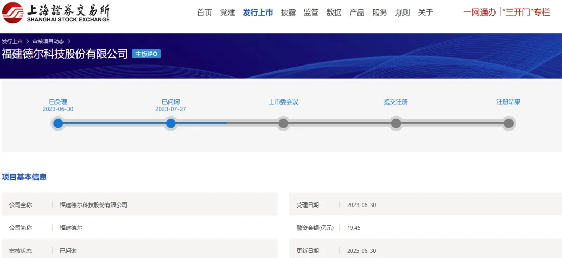
Task: Click the 公司全称 value 福建德尔科技股份有限公司
Action: (x=94, y=205)
